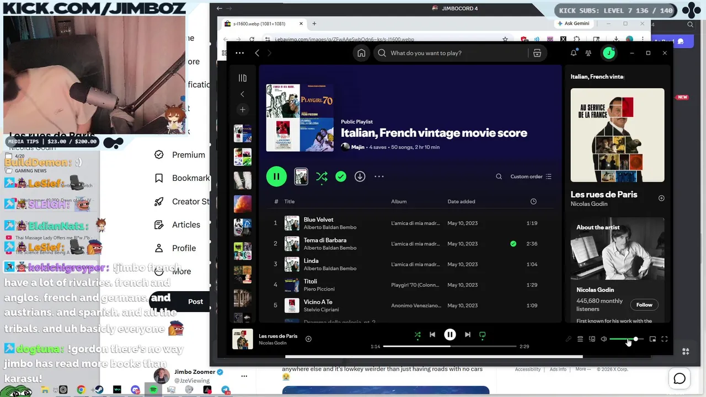Expand Your Library sidebar icon

pyautogui.click(x=242, y=78)
